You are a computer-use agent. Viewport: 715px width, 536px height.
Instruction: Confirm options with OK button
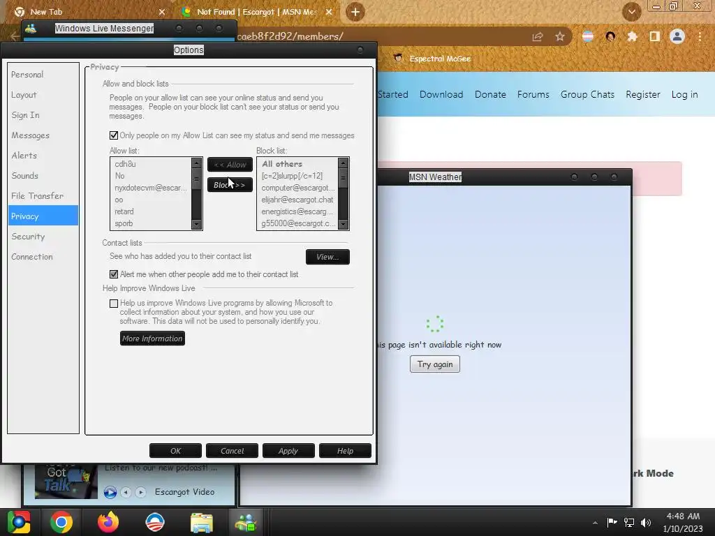(x=175, y=451)
